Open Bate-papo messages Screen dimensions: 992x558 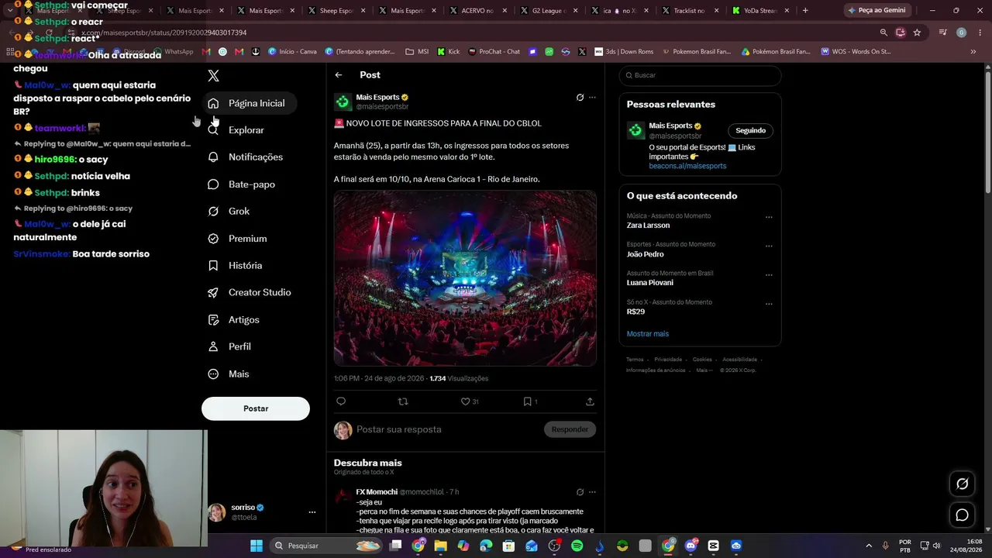click(242, 184)
